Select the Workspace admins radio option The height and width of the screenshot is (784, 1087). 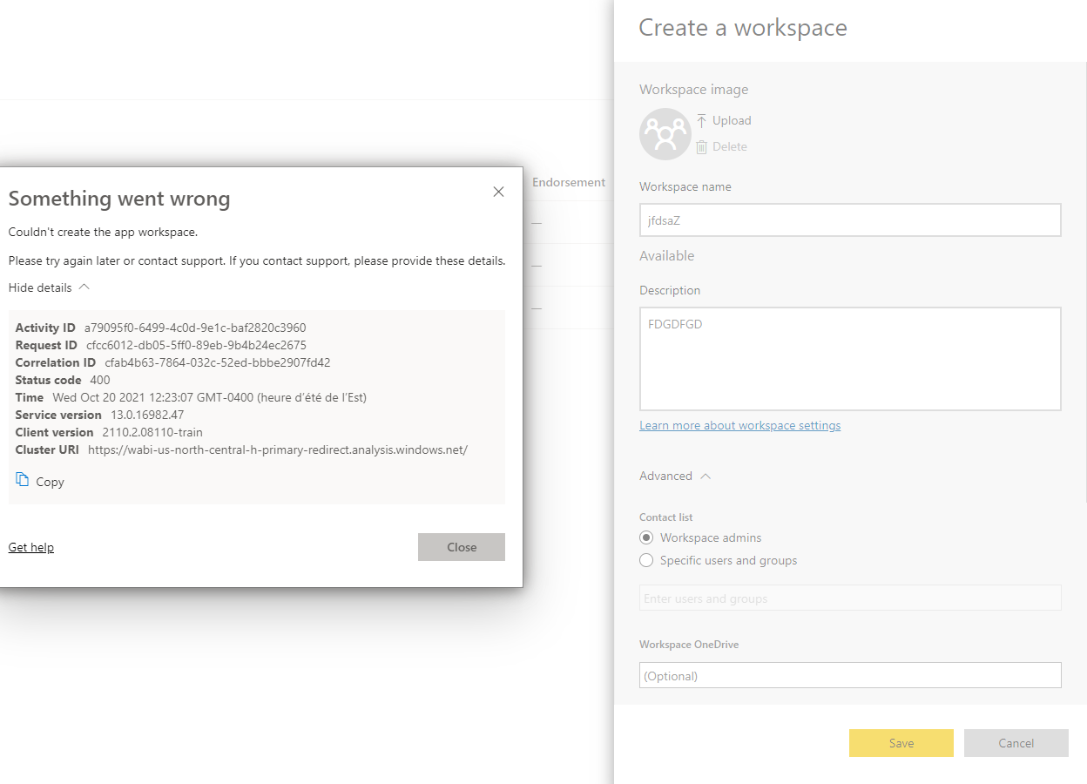click(x=646, y=537)
